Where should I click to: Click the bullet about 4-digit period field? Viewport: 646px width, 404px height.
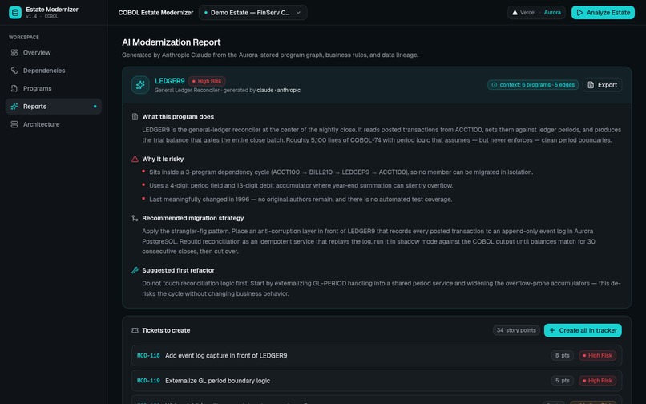(x=301, y=186)
